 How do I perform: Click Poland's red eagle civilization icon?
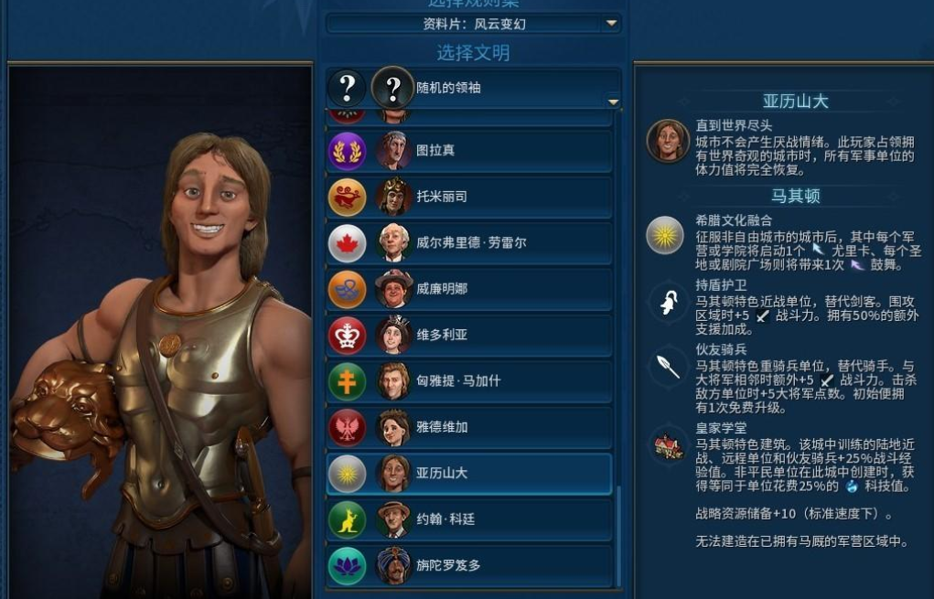click(x=348, y=427)
